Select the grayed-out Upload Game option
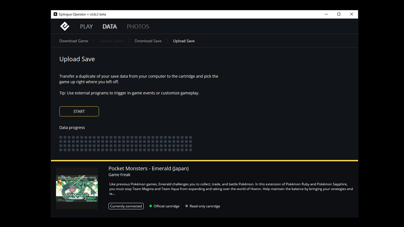The height and width of the screenshot is (227, 404). (x=111, y=41)
